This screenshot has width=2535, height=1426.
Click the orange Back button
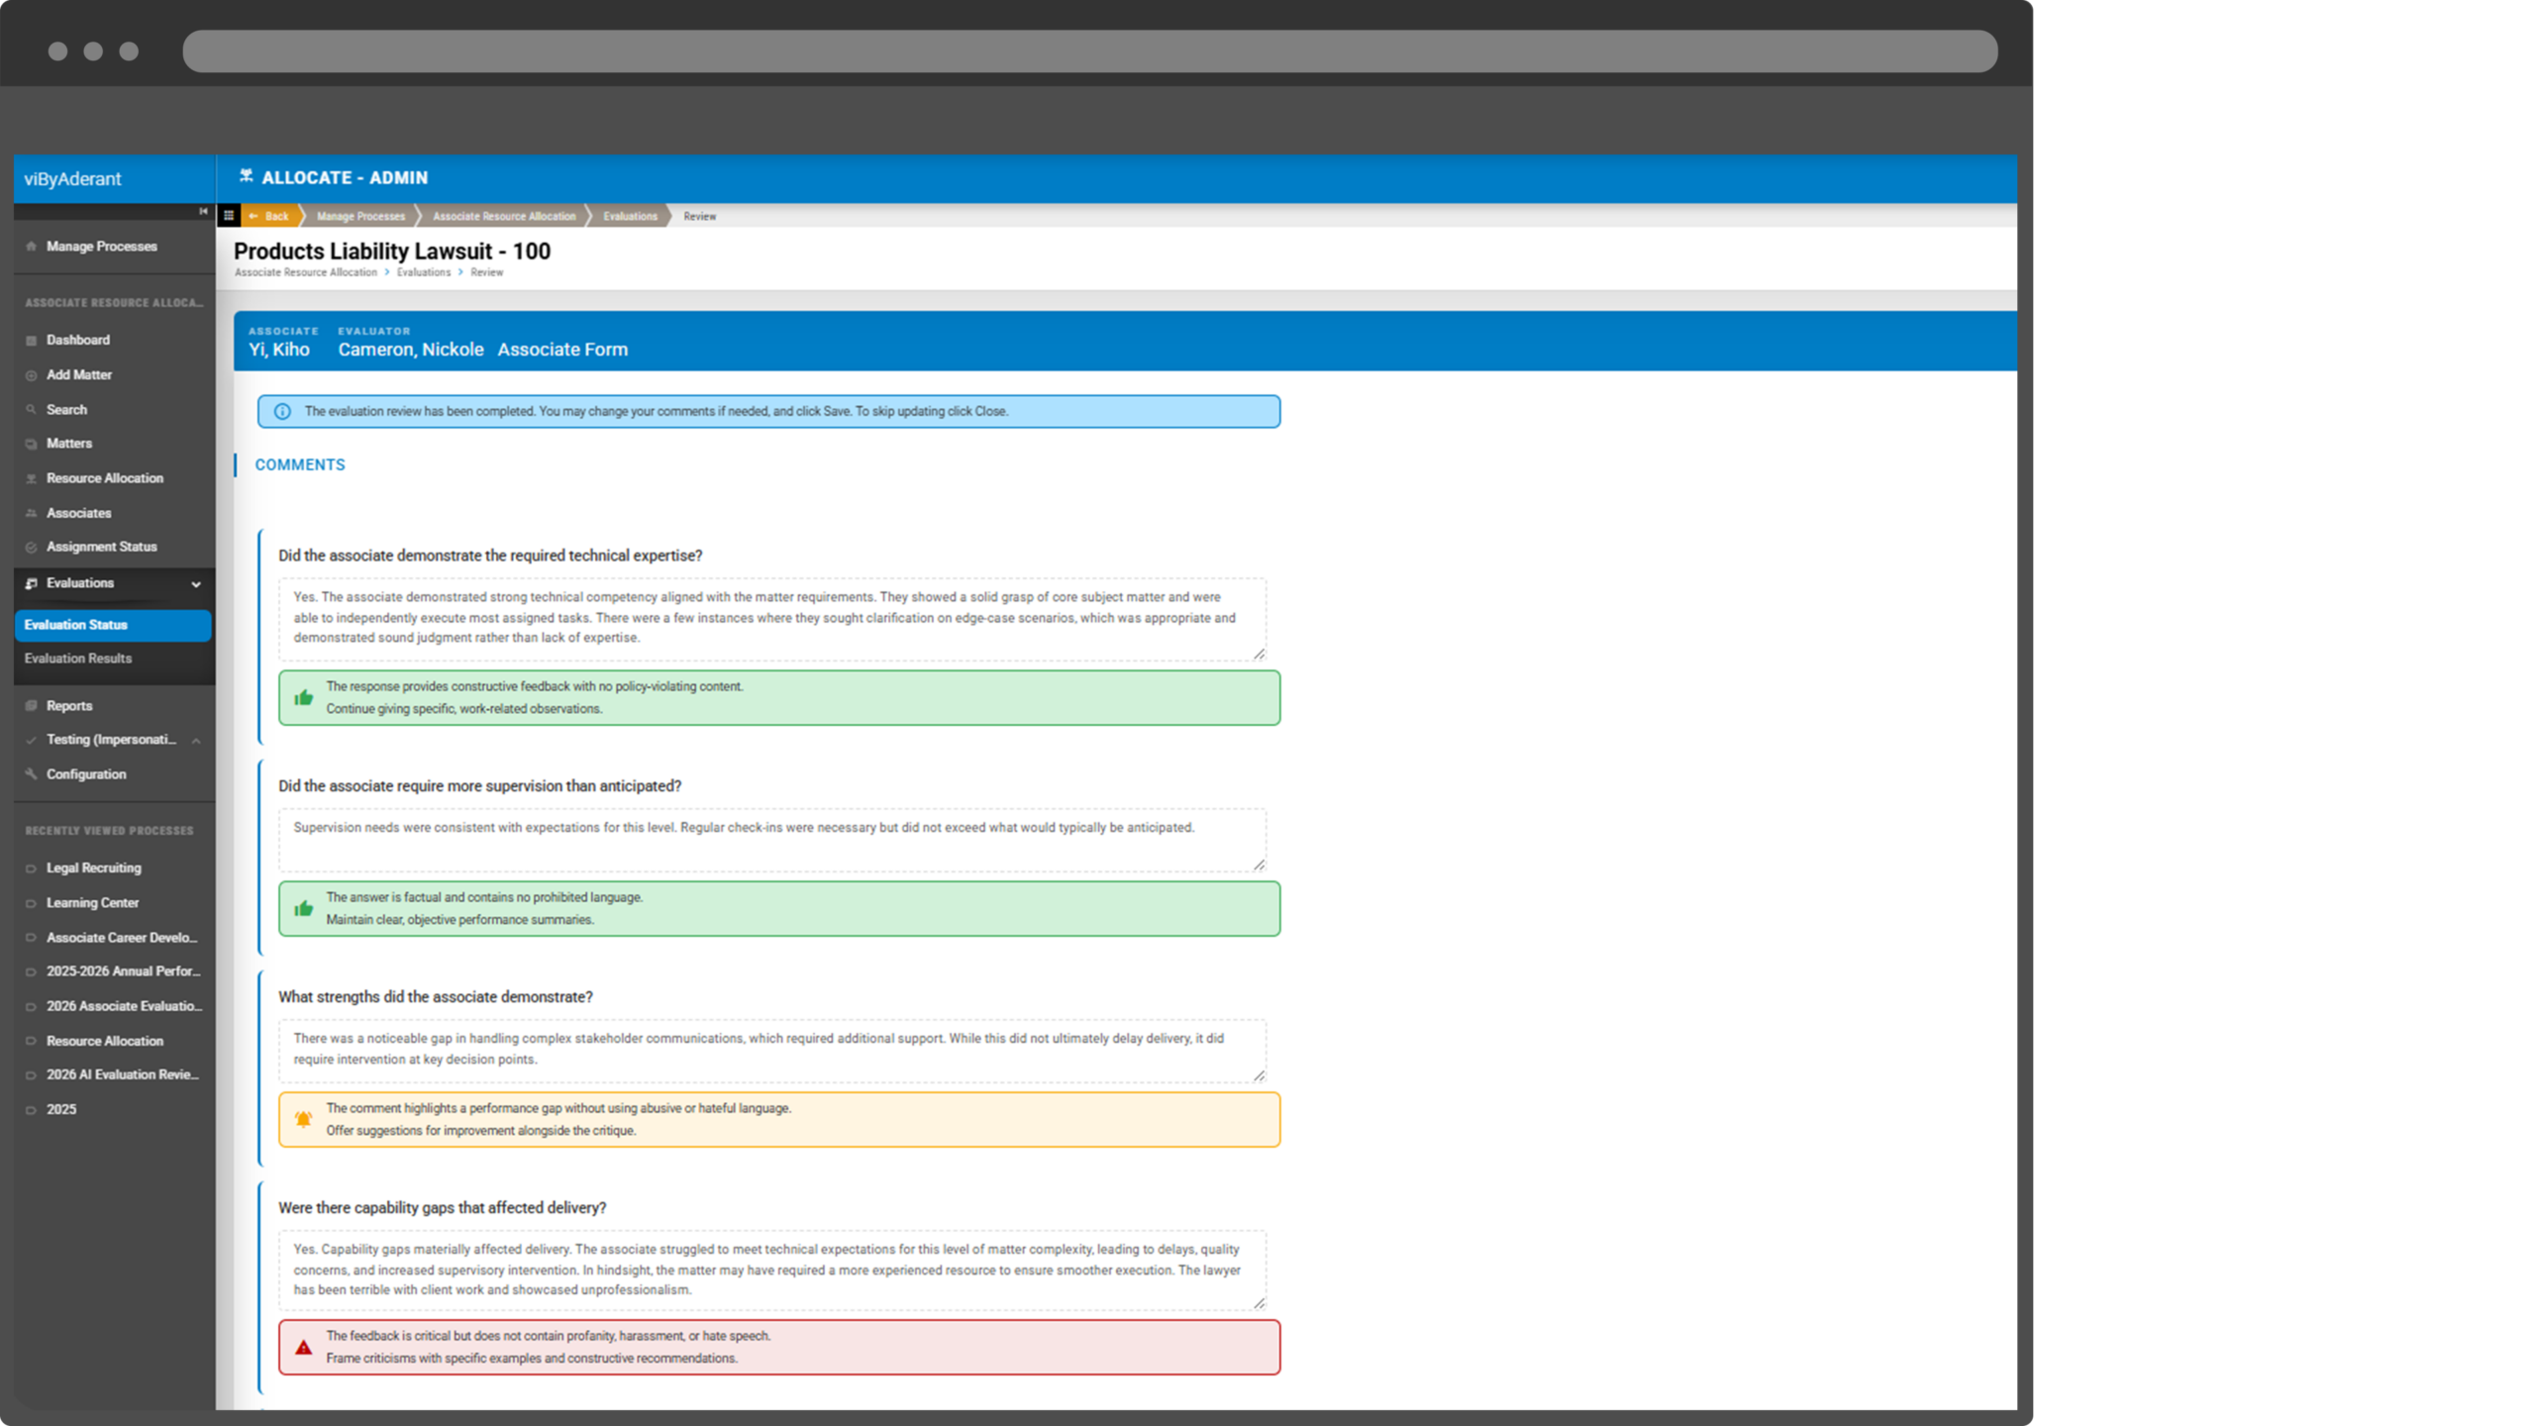(x=269, y=216)
